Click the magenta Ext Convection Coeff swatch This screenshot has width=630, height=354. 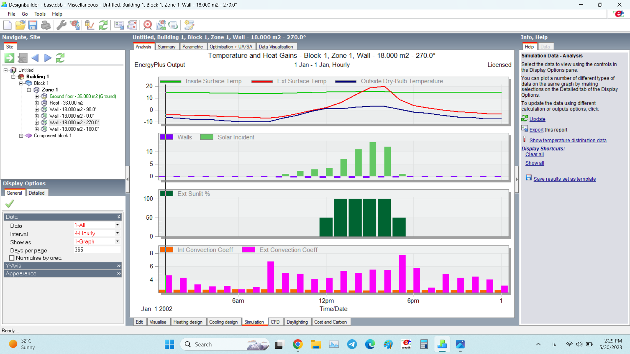tap(248, 250)
